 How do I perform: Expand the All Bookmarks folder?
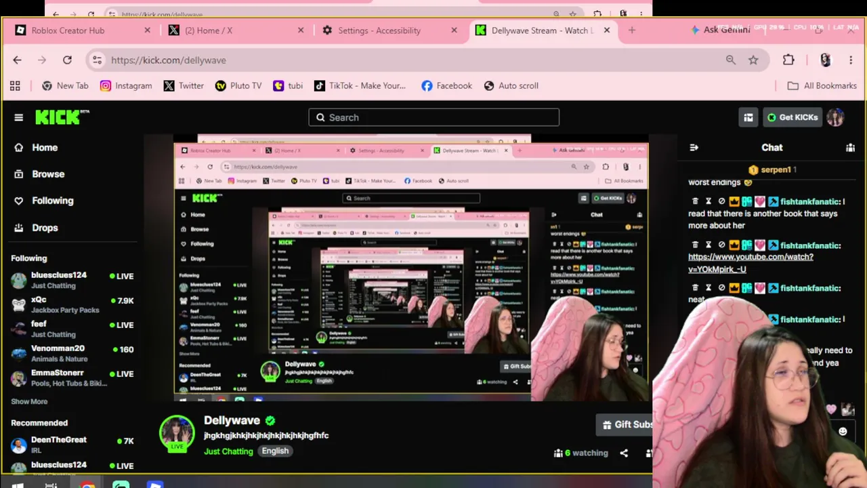(822, 85)
